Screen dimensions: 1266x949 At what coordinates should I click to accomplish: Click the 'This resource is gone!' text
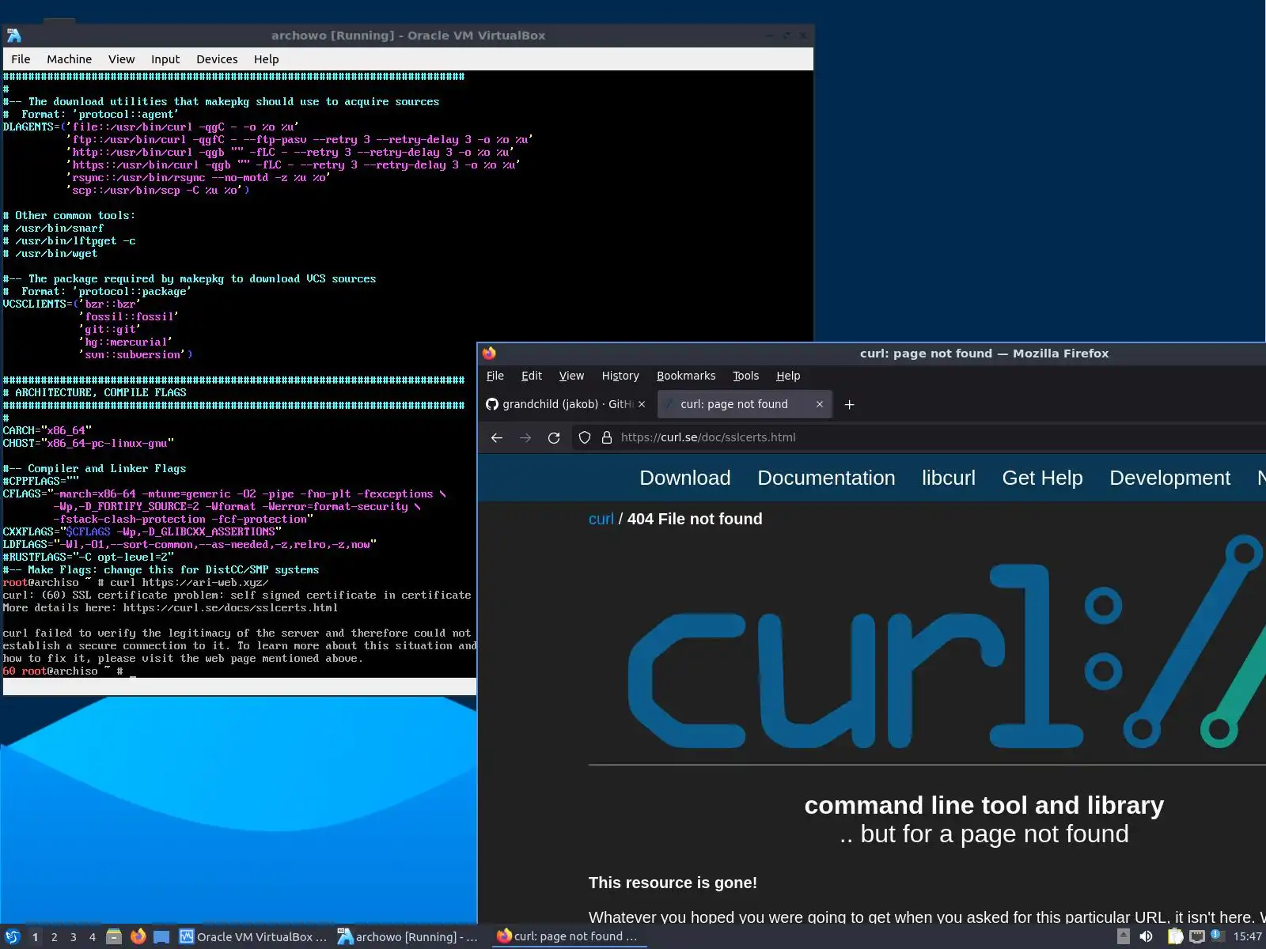pyautogui.click(x=673, y=883)
